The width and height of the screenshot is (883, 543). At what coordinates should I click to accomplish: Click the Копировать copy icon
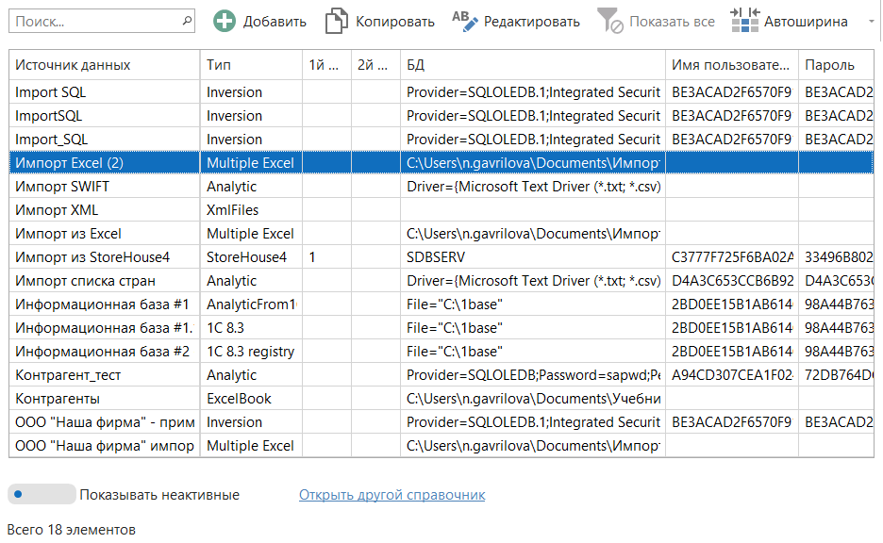337,21
